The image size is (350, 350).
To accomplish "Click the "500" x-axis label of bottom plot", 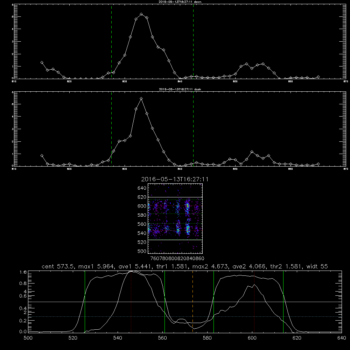I will pyautogui.click(x=28, y=338).
